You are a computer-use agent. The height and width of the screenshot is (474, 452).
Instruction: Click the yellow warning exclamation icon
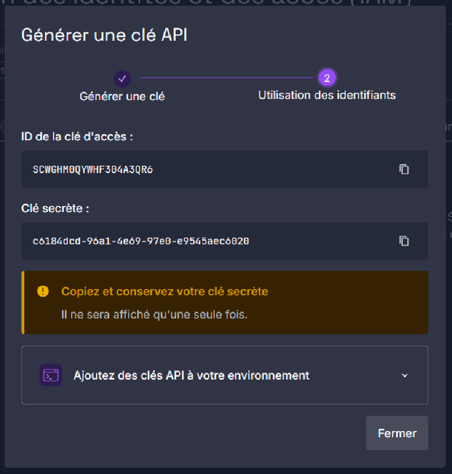tap(43, 291)
